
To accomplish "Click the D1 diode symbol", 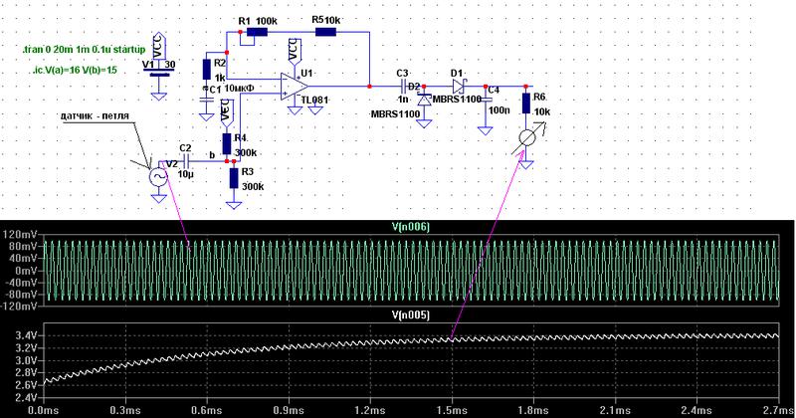I will [459, 87].
